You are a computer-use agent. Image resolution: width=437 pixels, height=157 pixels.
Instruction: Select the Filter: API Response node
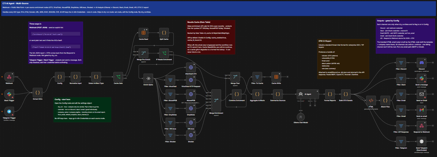point(401,126)
